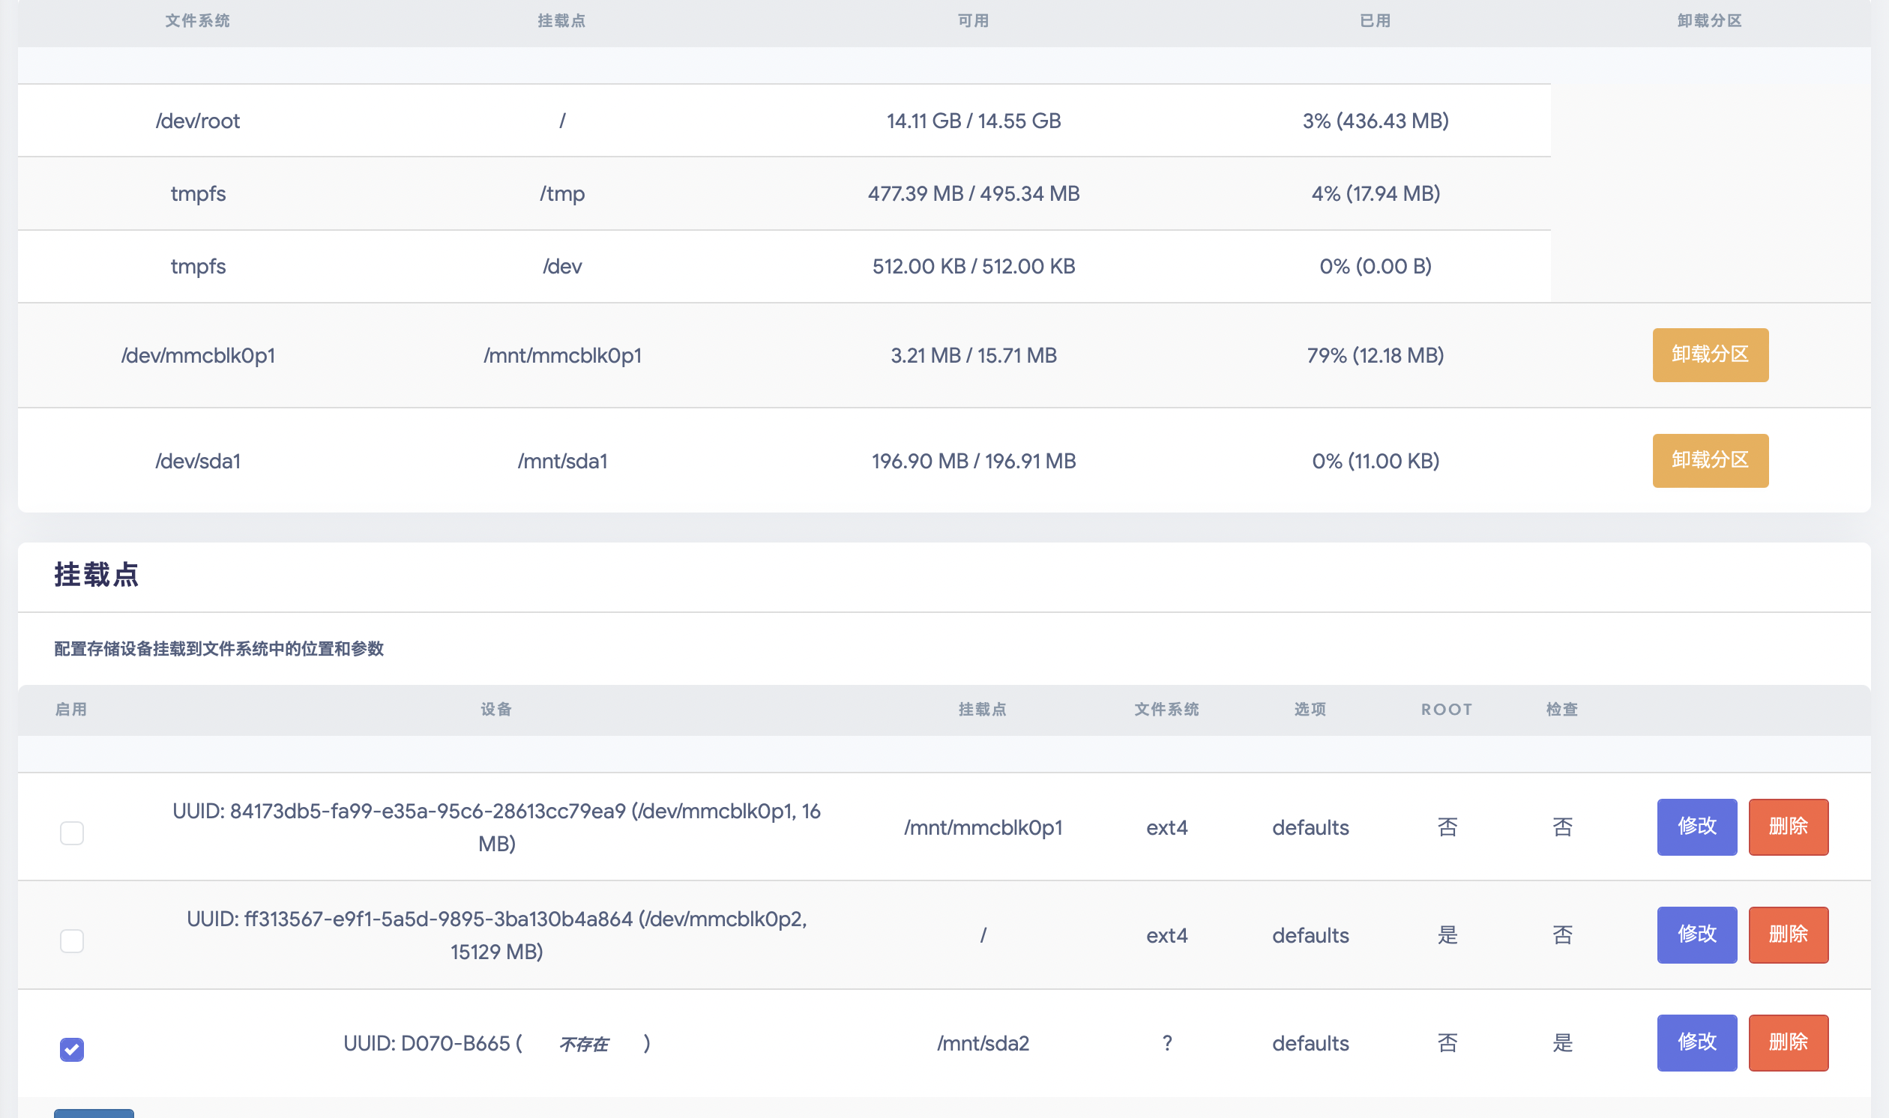Click the 启用 column header
The image size is (1889, 1118).
click(70, 709)
